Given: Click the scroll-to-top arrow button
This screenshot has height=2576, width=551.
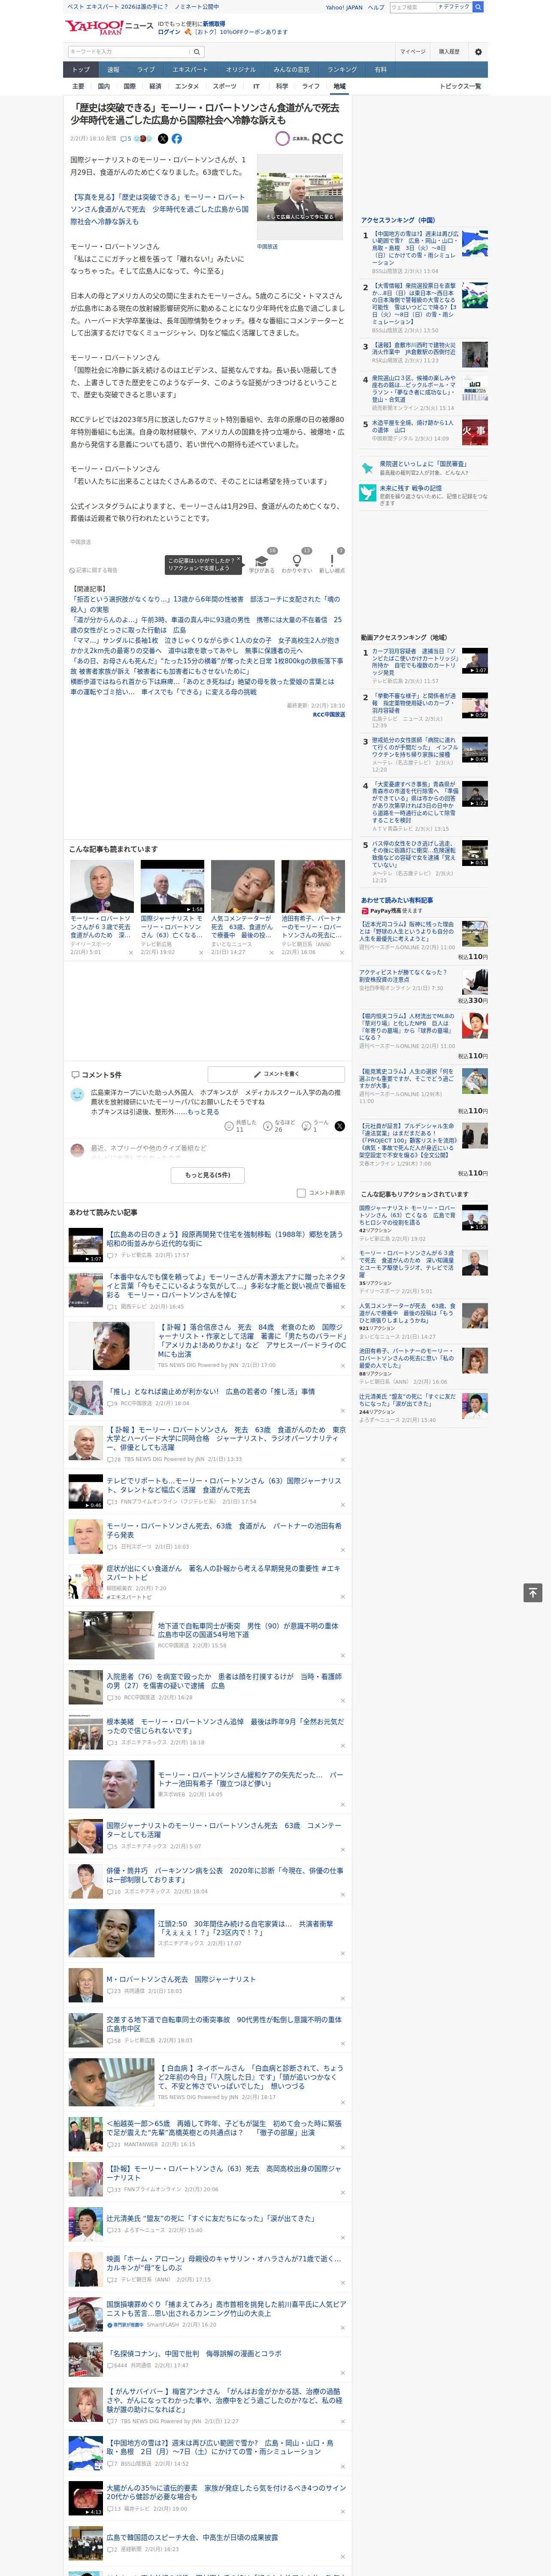Looking at the screenshot, I should coord(533,1592).
